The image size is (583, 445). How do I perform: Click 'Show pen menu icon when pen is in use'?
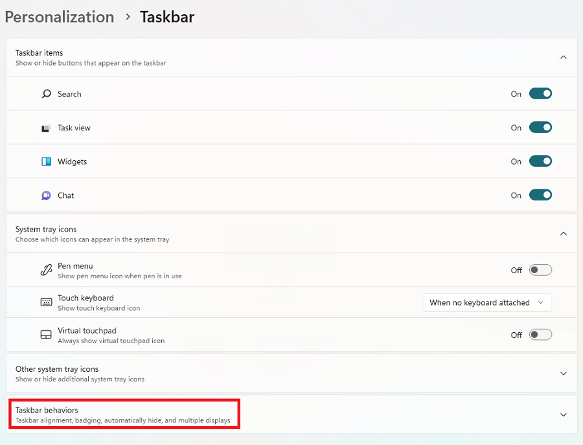[120, 276]
